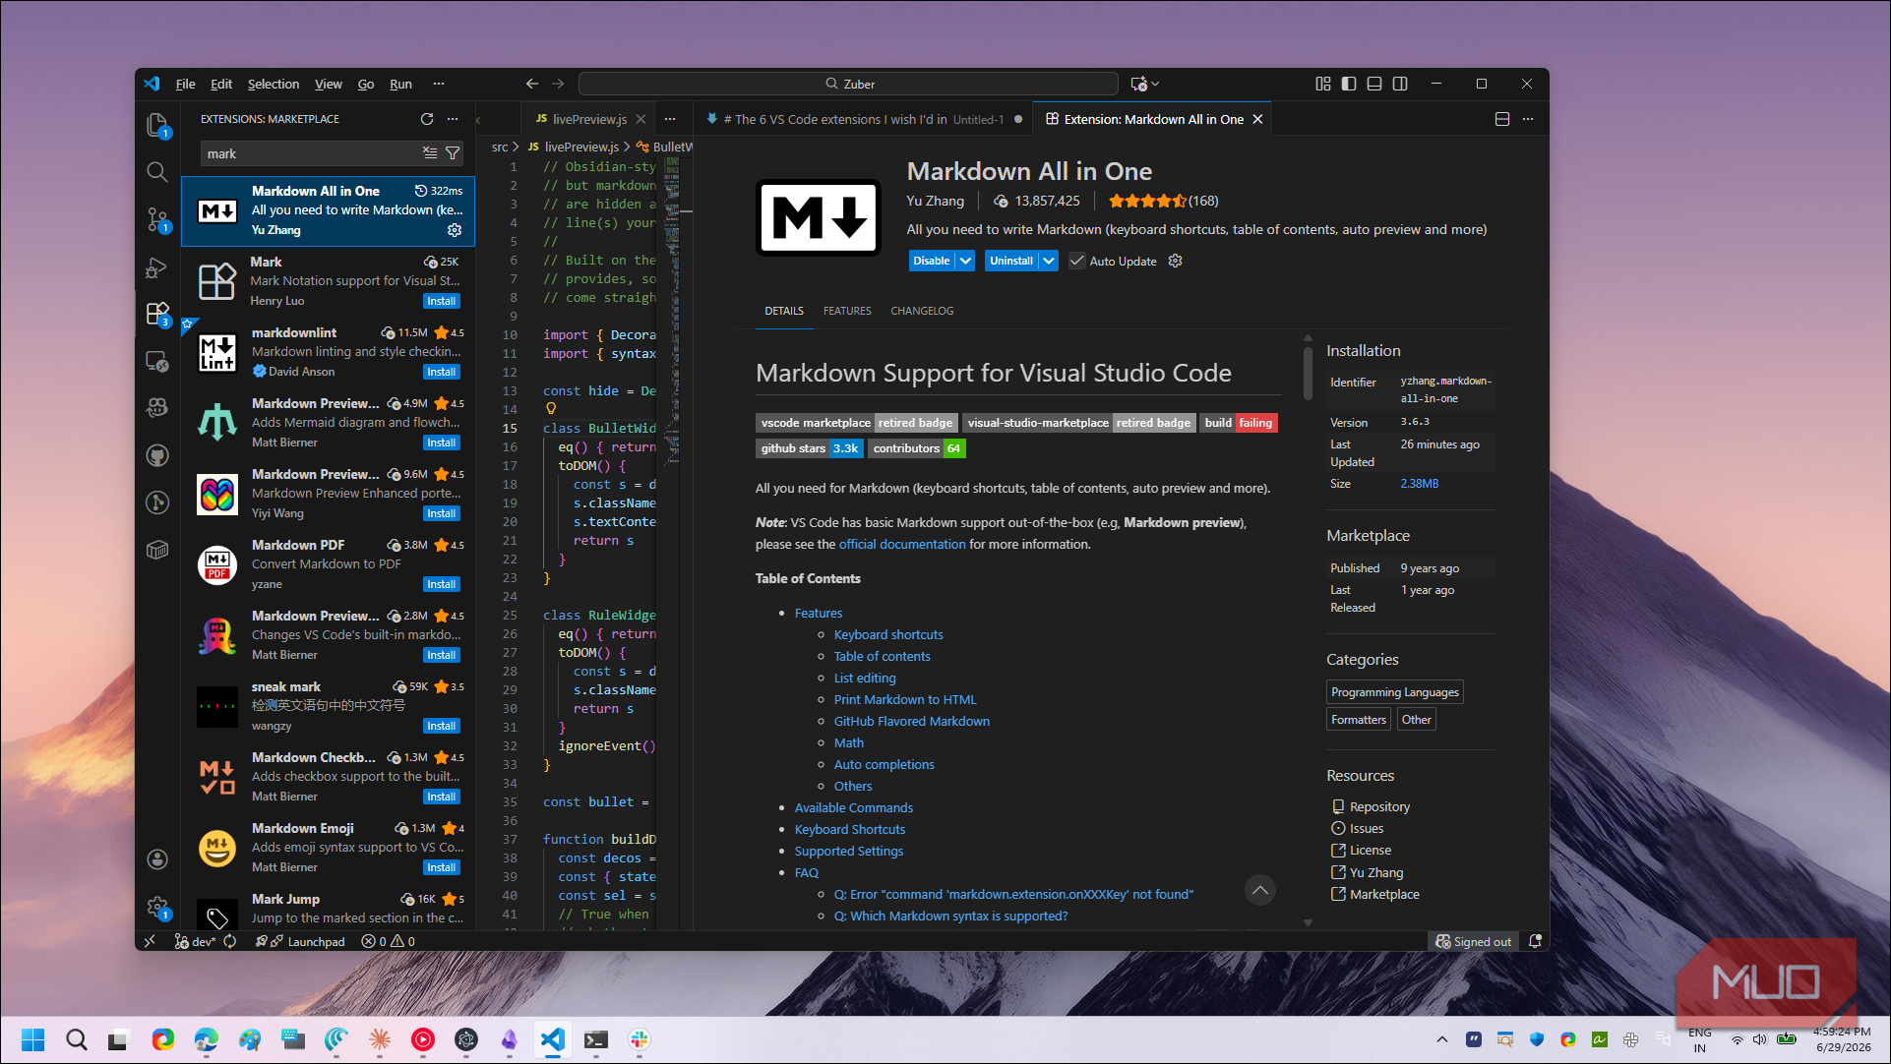Image resolution: width=1891 pixels, height=1064 pixels.
Task: Open Customize Layout in title bar
Action: click(1323, 84)
